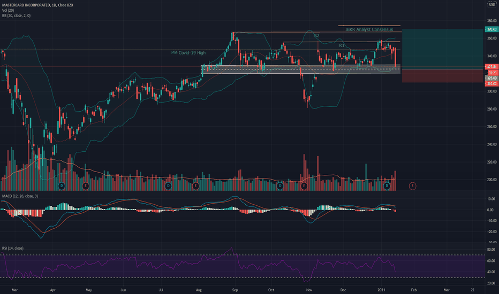Image resolution: width=499 pixels, height=294 pixels.
Task: Open the USD currency selector button
Action: coord(492,4)
